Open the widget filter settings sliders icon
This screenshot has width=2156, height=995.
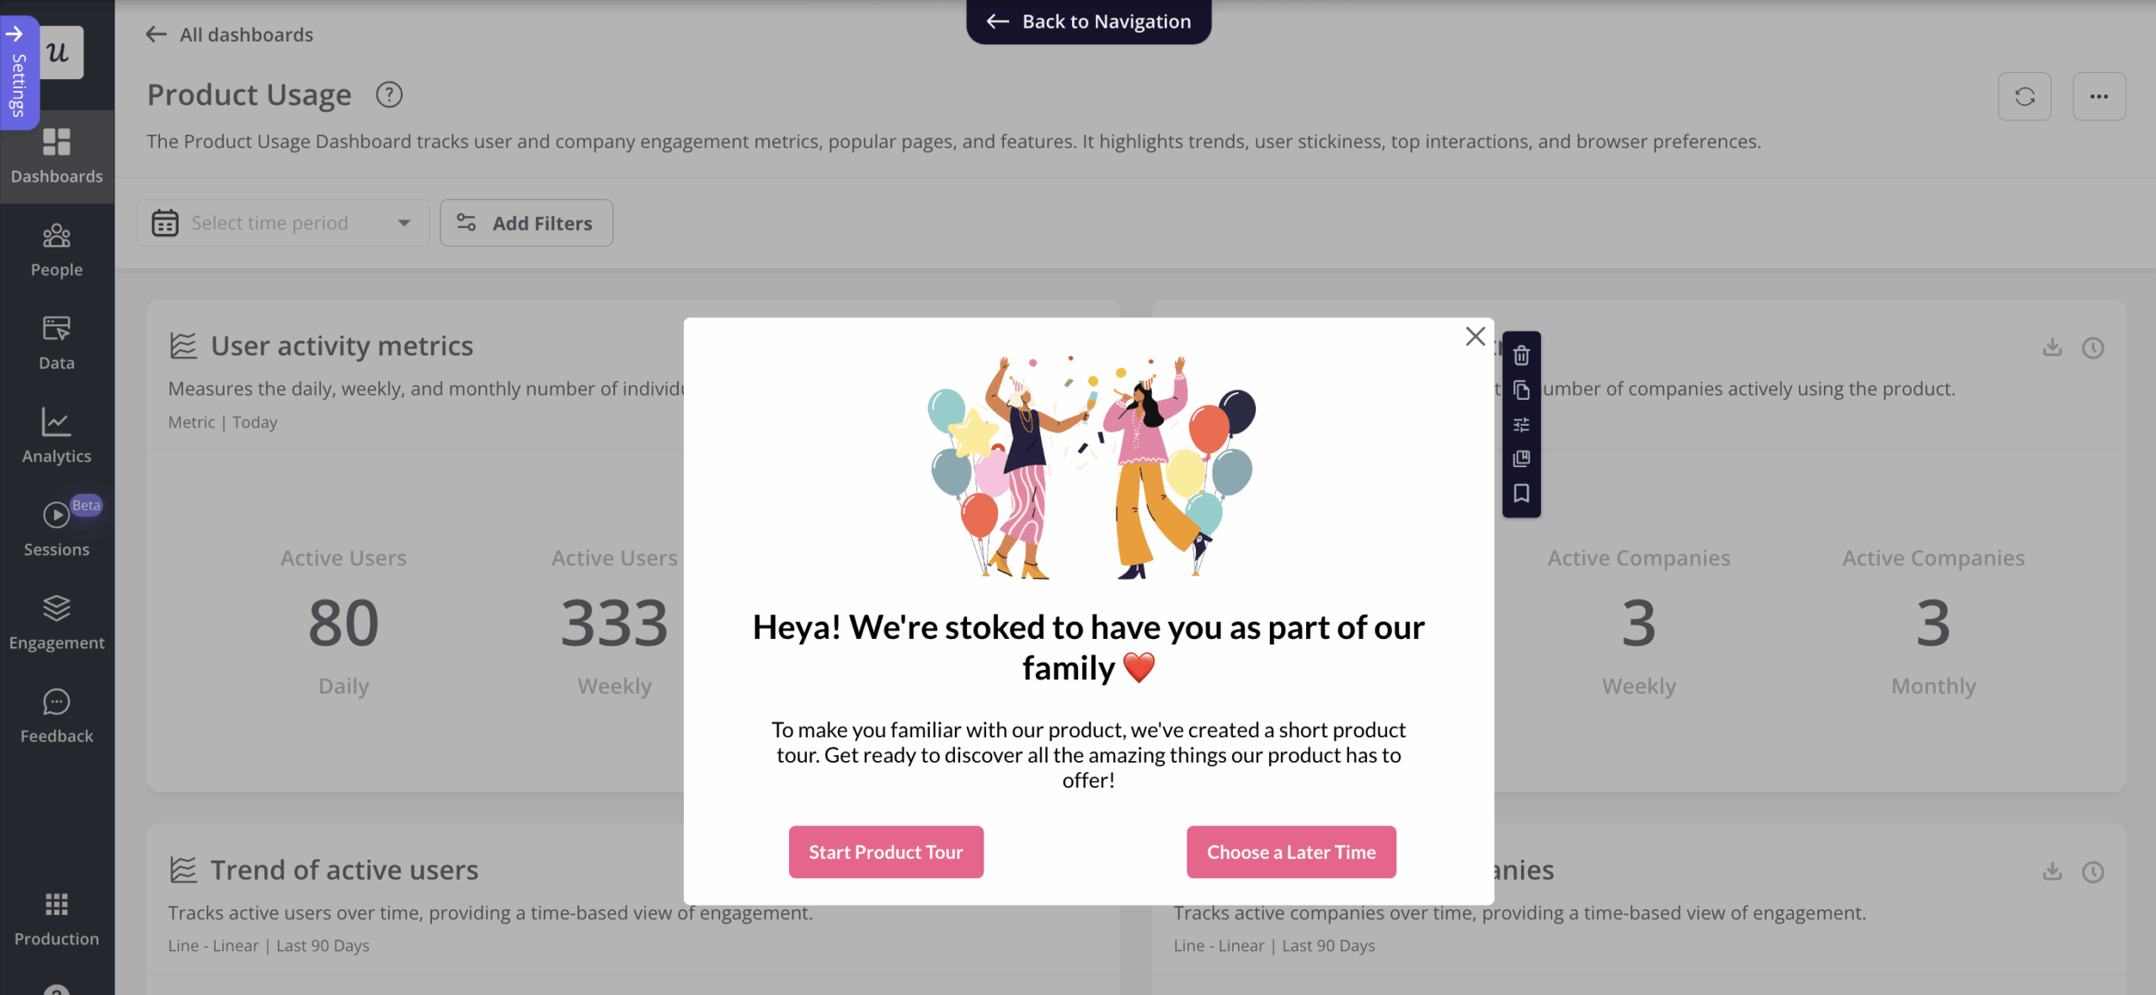1521,423
